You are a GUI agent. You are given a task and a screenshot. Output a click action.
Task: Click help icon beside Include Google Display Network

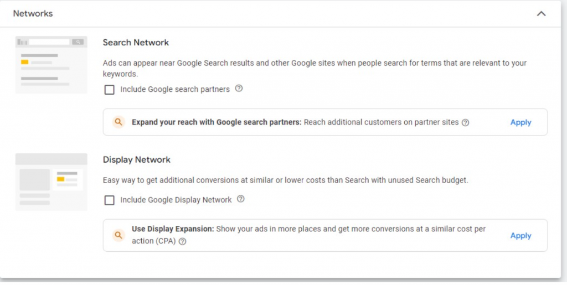pyautogui.click(x=241, y=199)
